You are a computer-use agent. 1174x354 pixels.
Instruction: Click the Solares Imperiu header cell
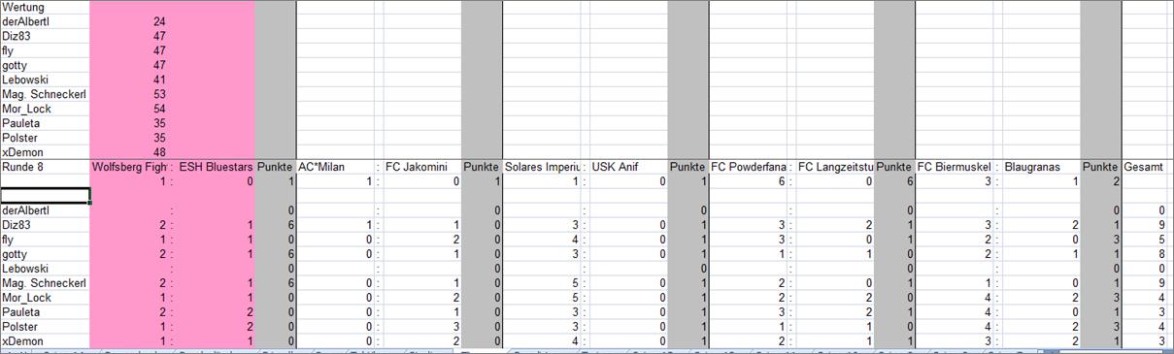tap(542, 167)
